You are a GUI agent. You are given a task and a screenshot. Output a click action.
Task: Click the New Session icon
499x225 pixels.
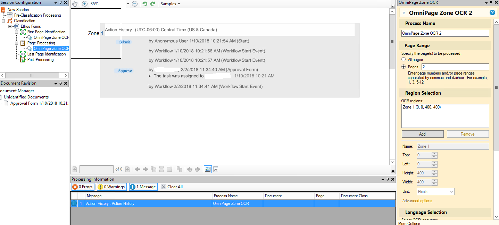pos(3,10)
